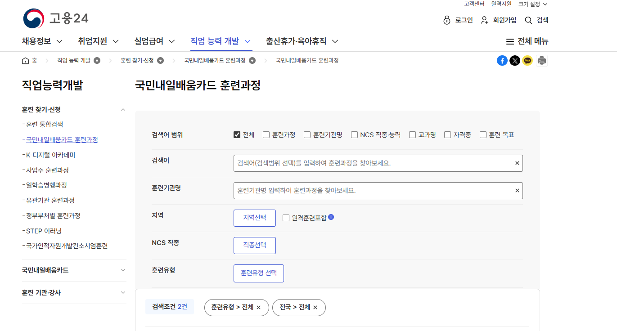Open K-디지털 아카데미 in sidebar
617x331 pixels.
50,155
